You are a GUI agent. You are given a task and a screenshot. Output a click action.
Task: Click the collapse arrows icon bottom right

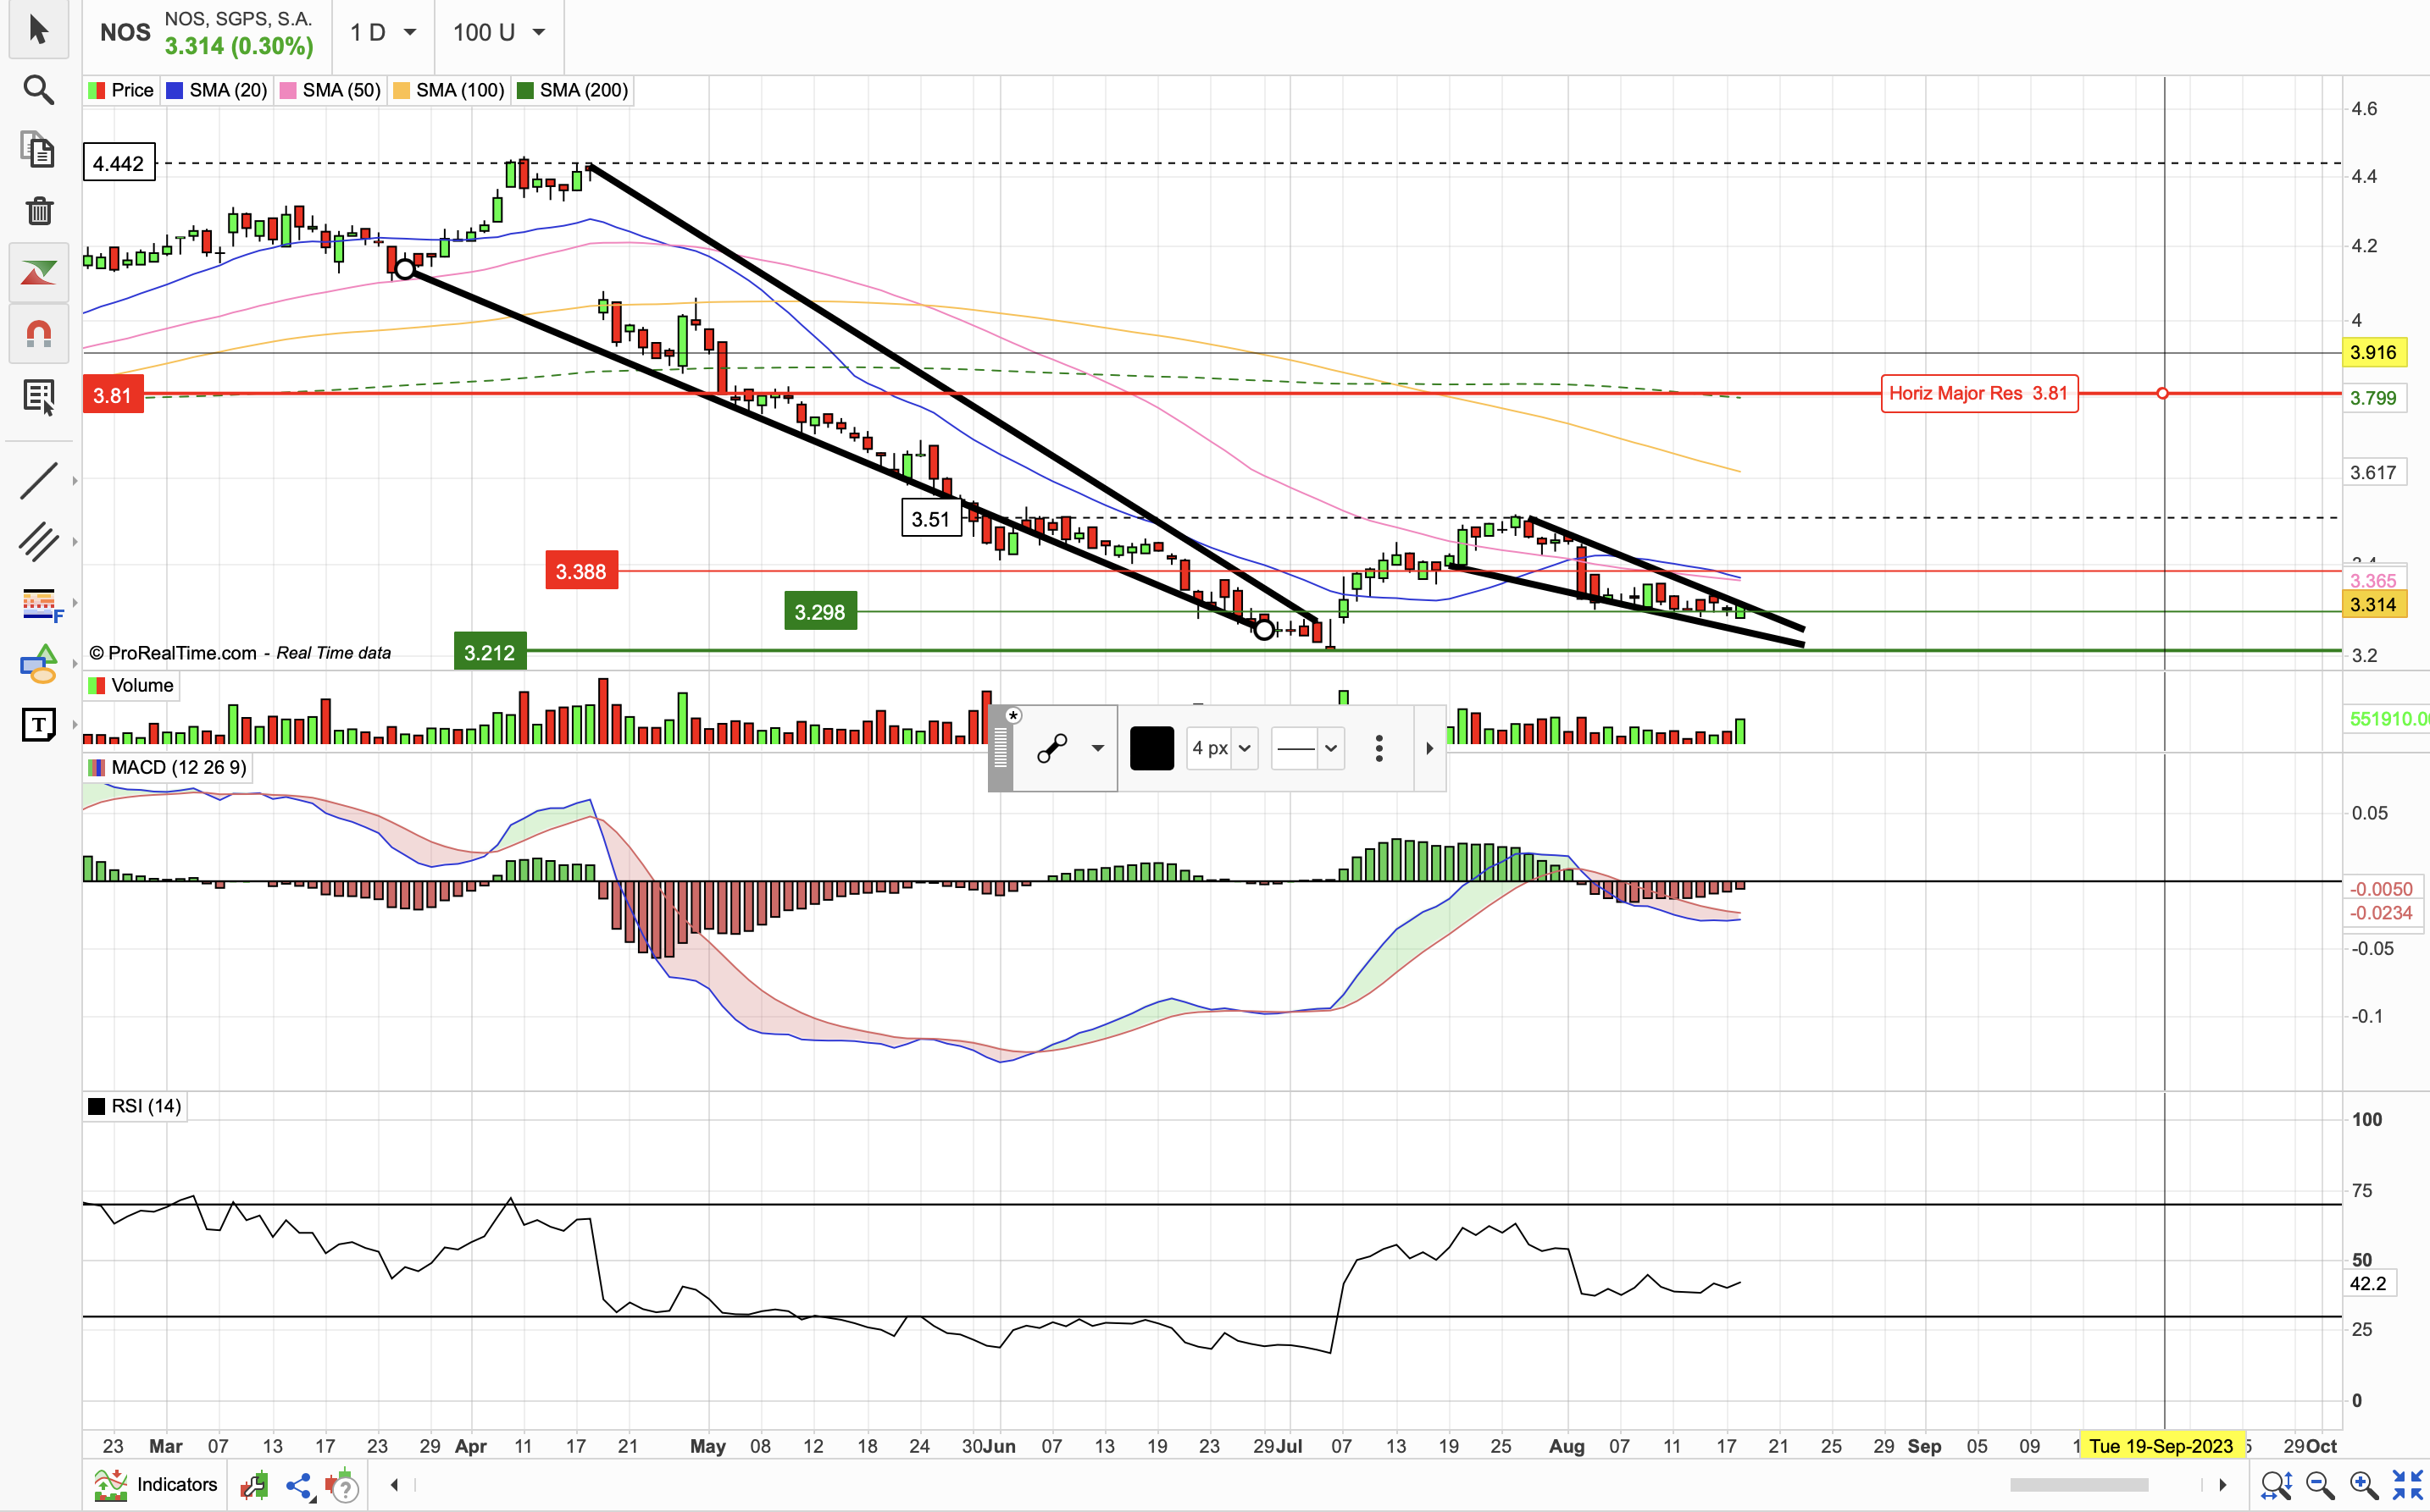[x=2406, y=1486]
